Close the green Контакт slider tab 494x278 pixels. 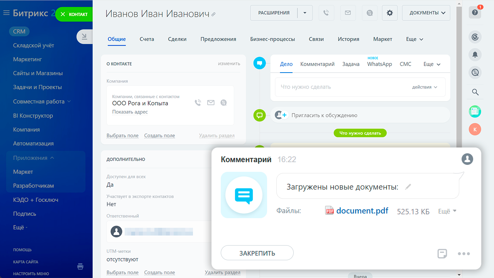click(63, 14)
